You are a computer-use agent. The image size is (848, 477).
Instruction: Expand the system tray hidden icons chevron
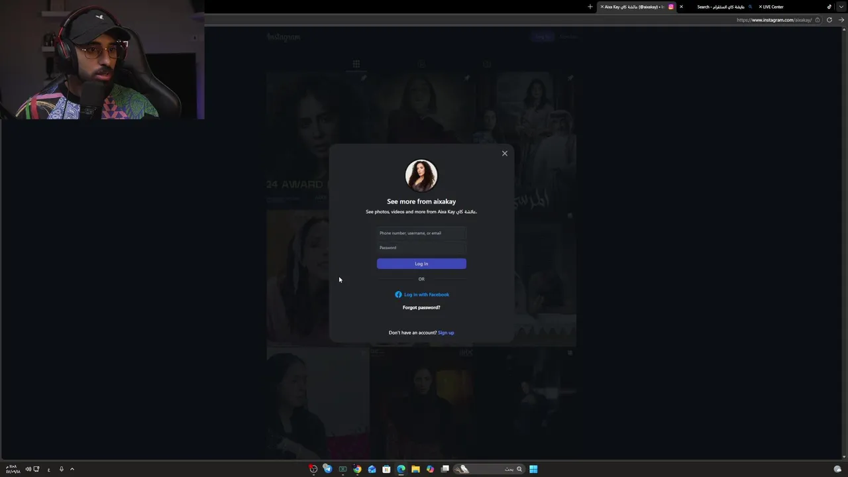click(72, 469)
